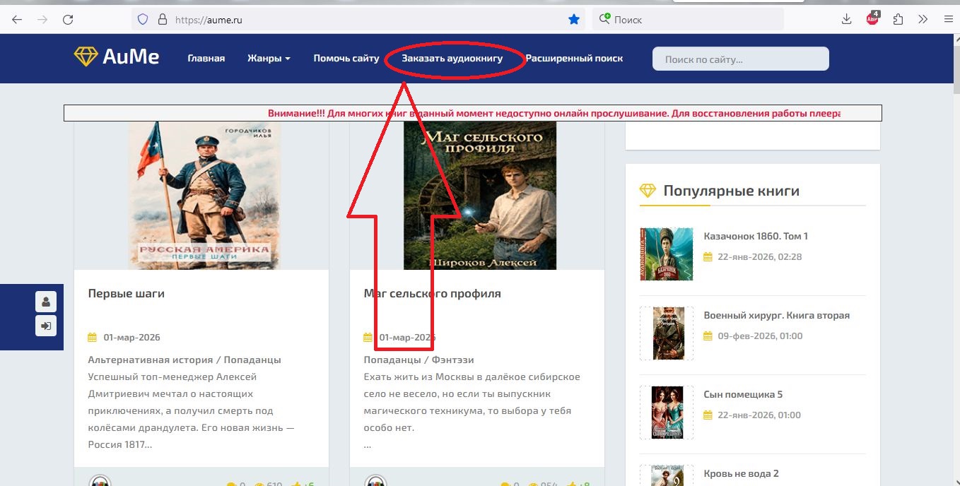
Task: Reload the page with the refresh icon
Action: coord(68,20)
